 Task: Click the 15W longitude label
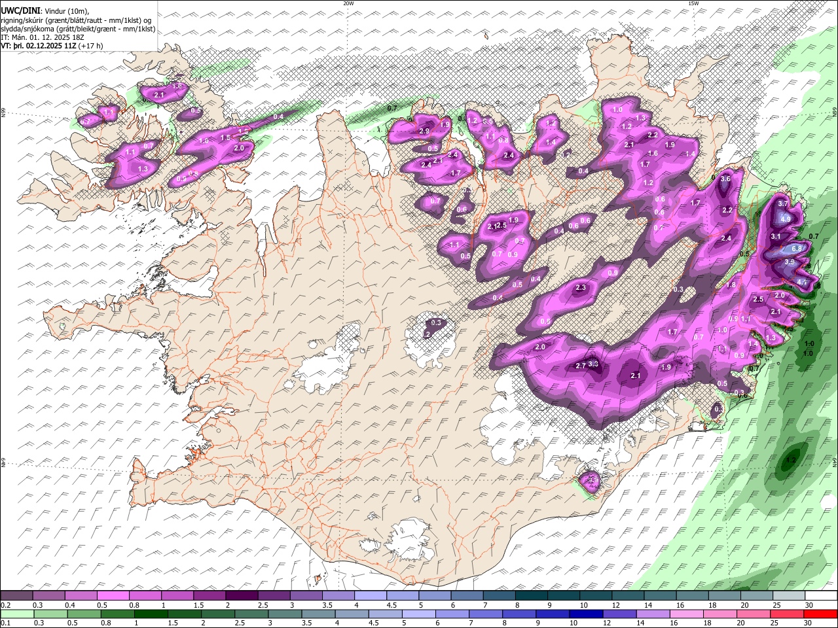(693, 3)
